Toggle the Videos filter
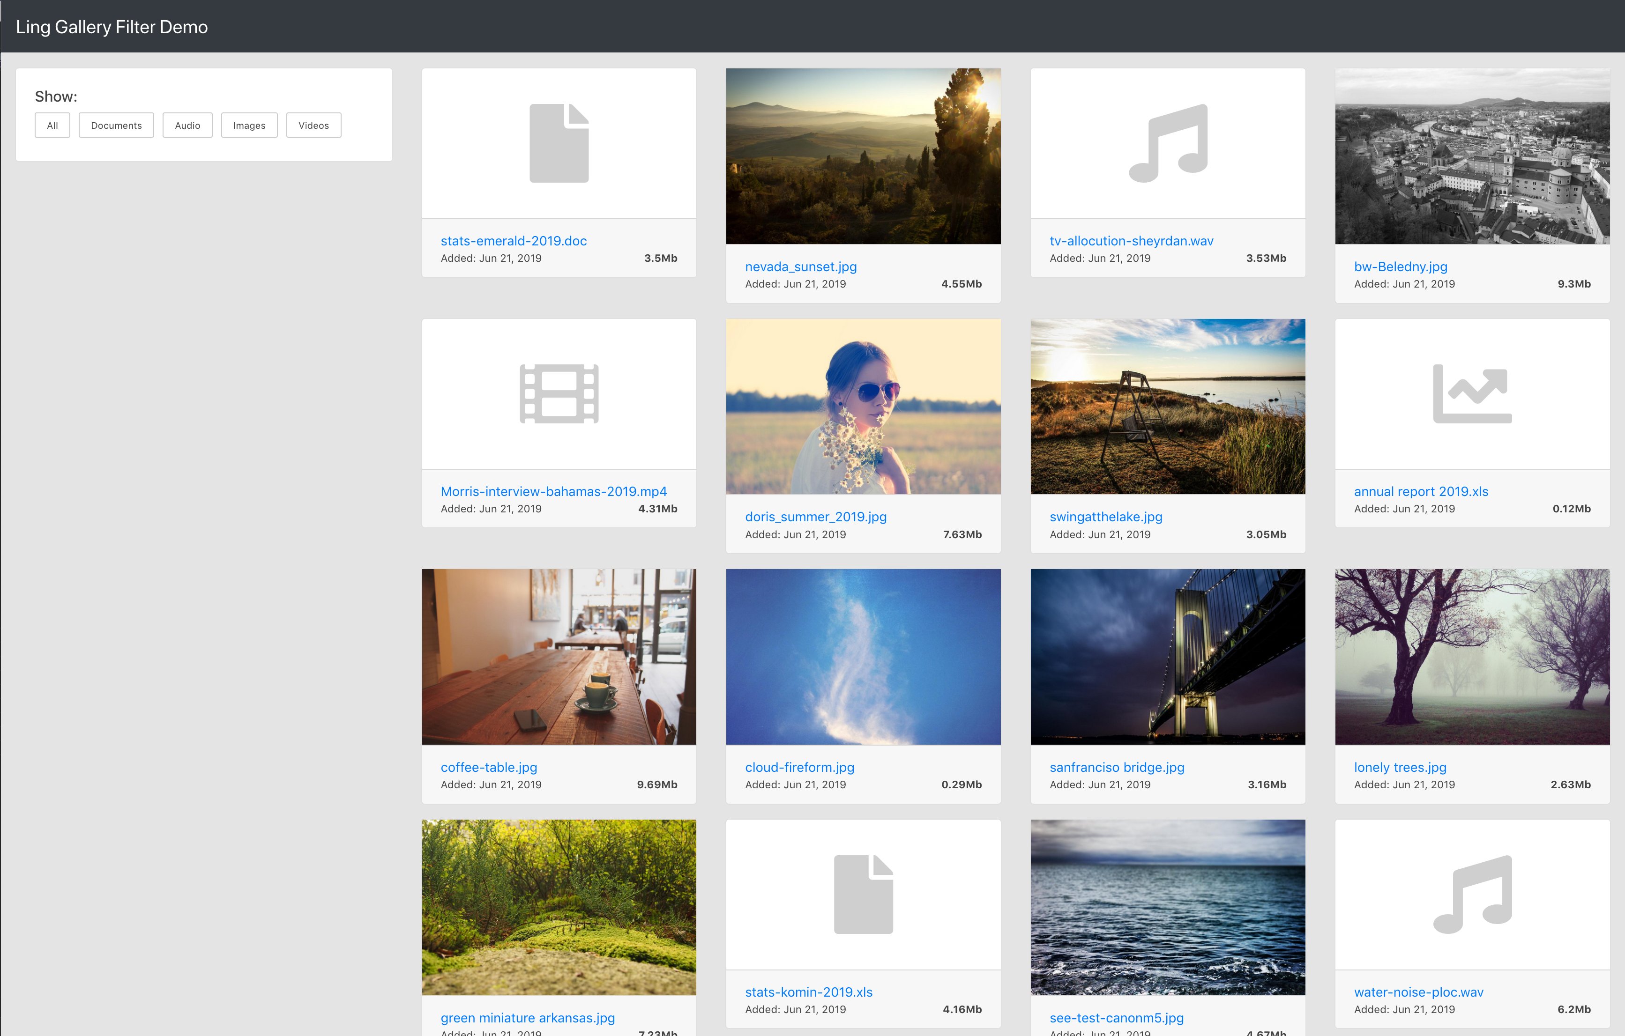The width and height of the screenshot is (1625, 1036). click(313, 125)
